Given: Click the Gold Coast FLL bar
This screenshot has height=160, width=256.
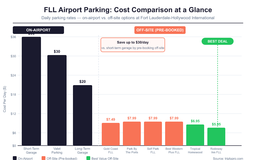Looking at the screenshot, I should click(x=111, y=134).
